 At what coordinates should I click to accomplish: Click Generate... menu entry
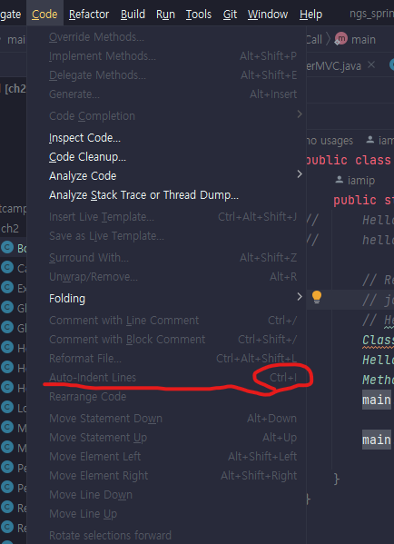(166, 94)
